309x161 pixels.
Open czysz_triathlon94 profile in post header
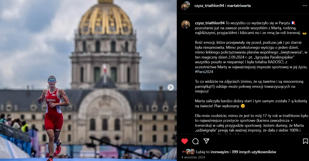209,6
